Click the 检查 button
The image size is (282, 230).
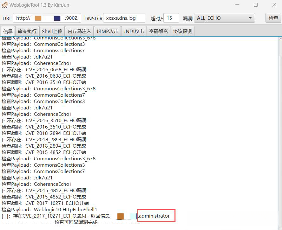pyautogui.click(x=273, y=18)
